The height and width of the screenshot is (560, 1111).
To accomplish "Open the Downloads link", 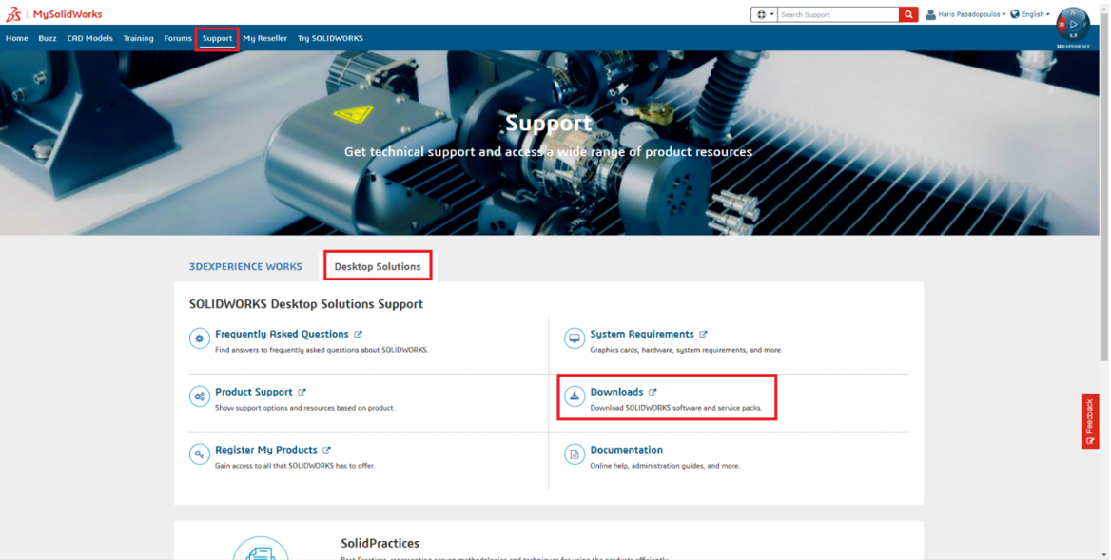I will [x=616, y=392].
